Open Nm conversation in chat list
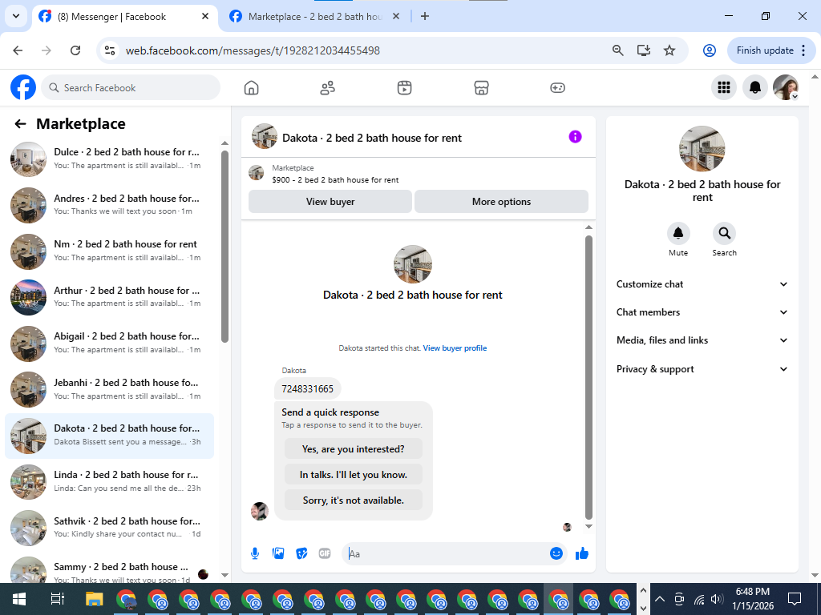The width and height of the screenshot is (821, 615). [x=109, y=251]
